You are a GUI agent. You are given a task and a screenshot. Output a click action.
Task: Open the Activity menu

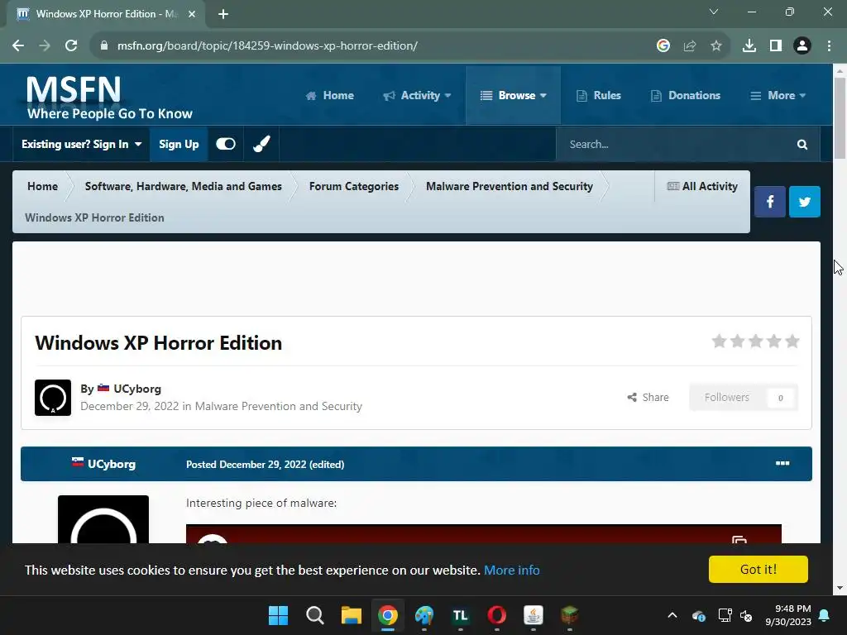point(417,96)
